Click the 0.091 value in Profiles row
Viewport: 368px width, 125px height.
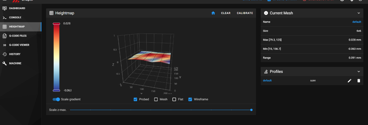click(313, 81)
